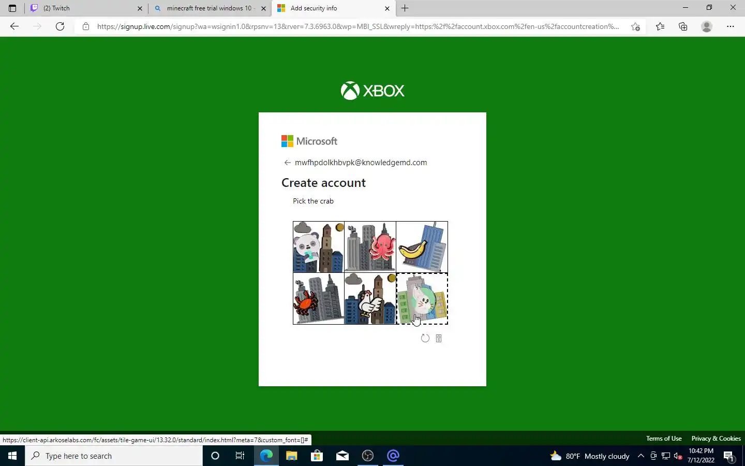745x466 pixels.
Task: Click the Microsoft logo
Action: 309,141
